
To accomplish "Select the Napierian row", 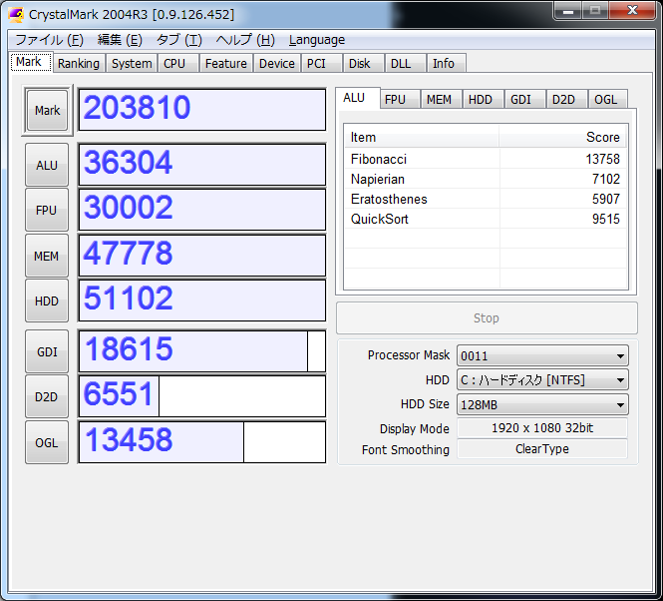I will click(486, 179).
